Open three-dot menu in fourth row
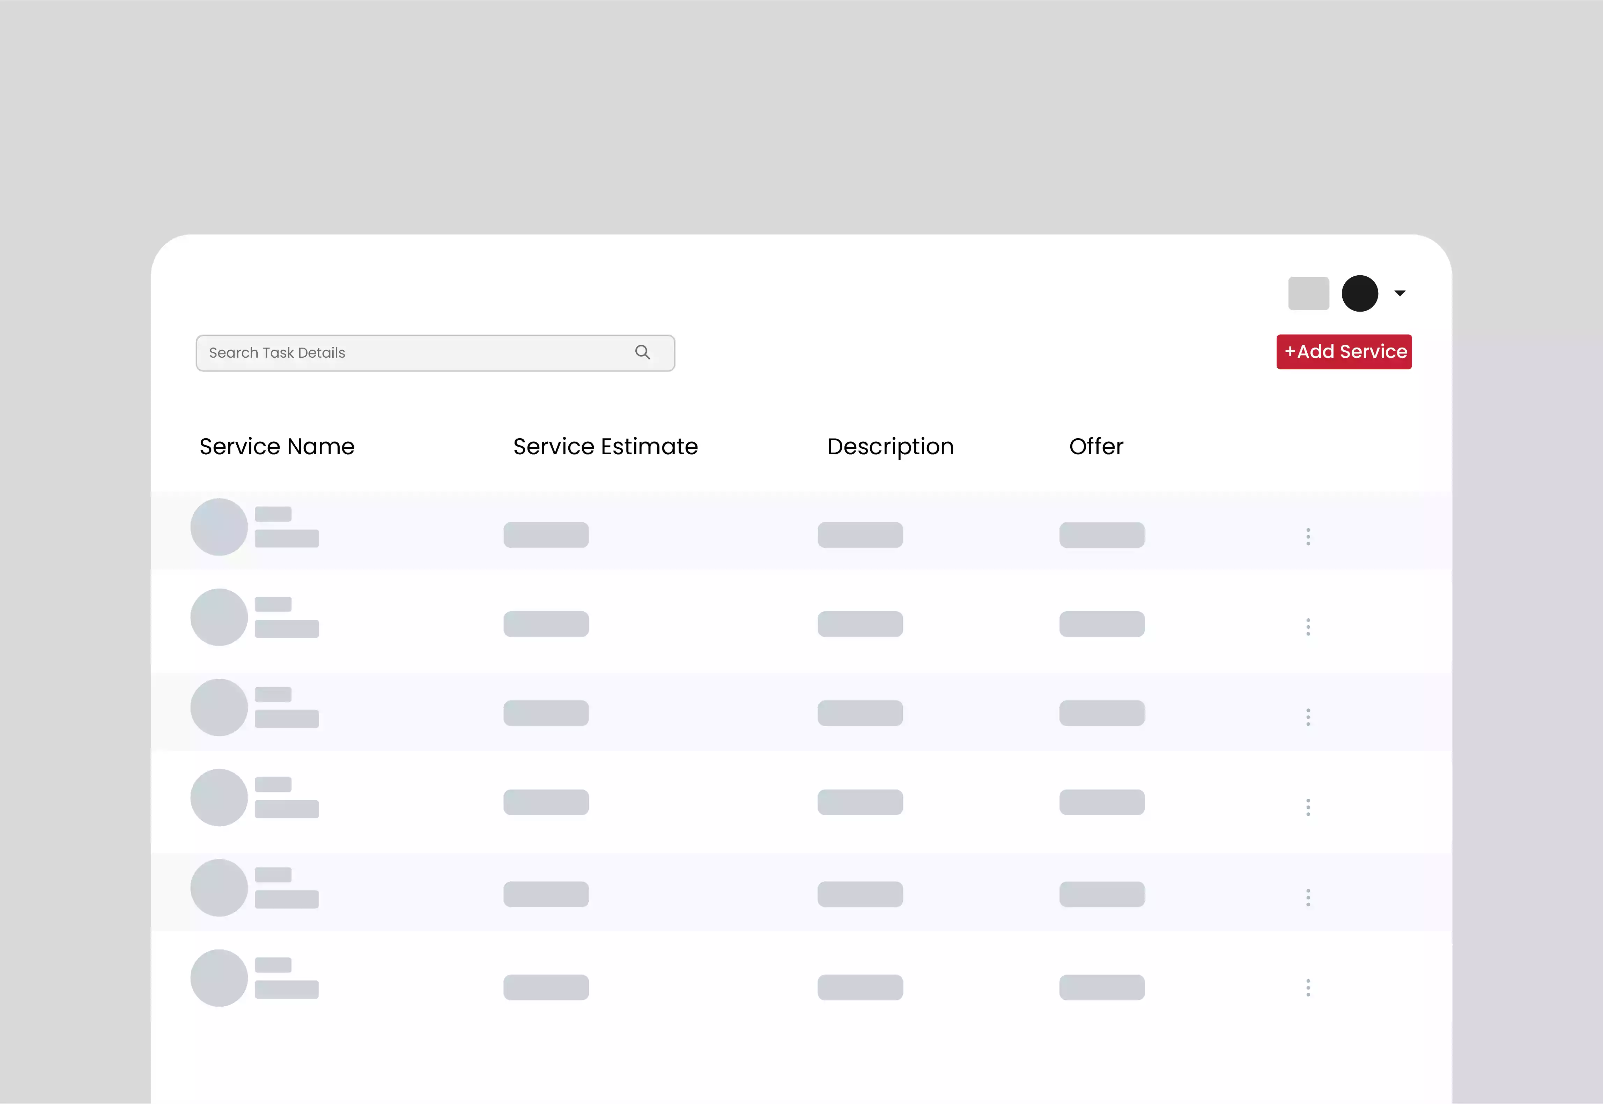This screenshot has height=1104, width=1603. [1308, 807]
